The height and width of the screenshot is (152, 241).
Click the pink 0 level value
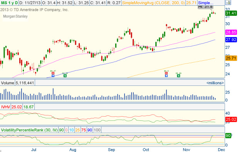[x=66, y=130]
